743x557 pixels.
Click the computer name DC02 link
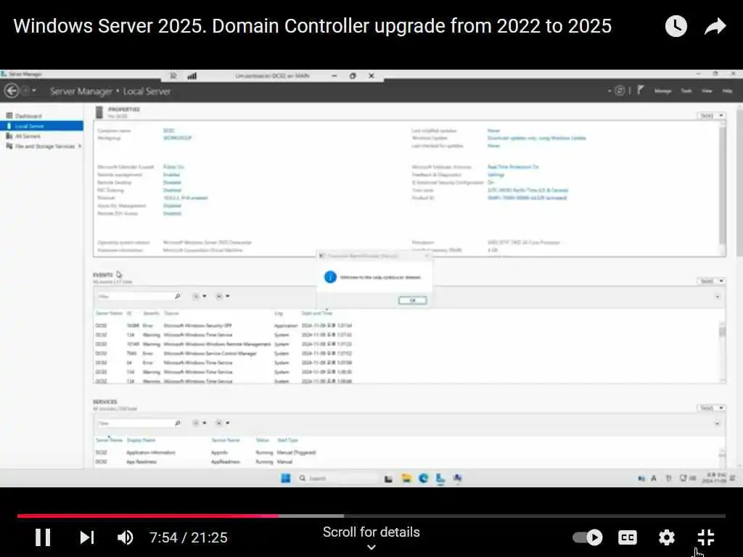[168, 131]
